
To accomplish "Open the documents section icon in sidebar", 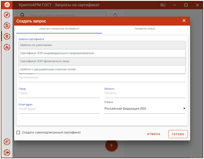I will tap(7, 26).
